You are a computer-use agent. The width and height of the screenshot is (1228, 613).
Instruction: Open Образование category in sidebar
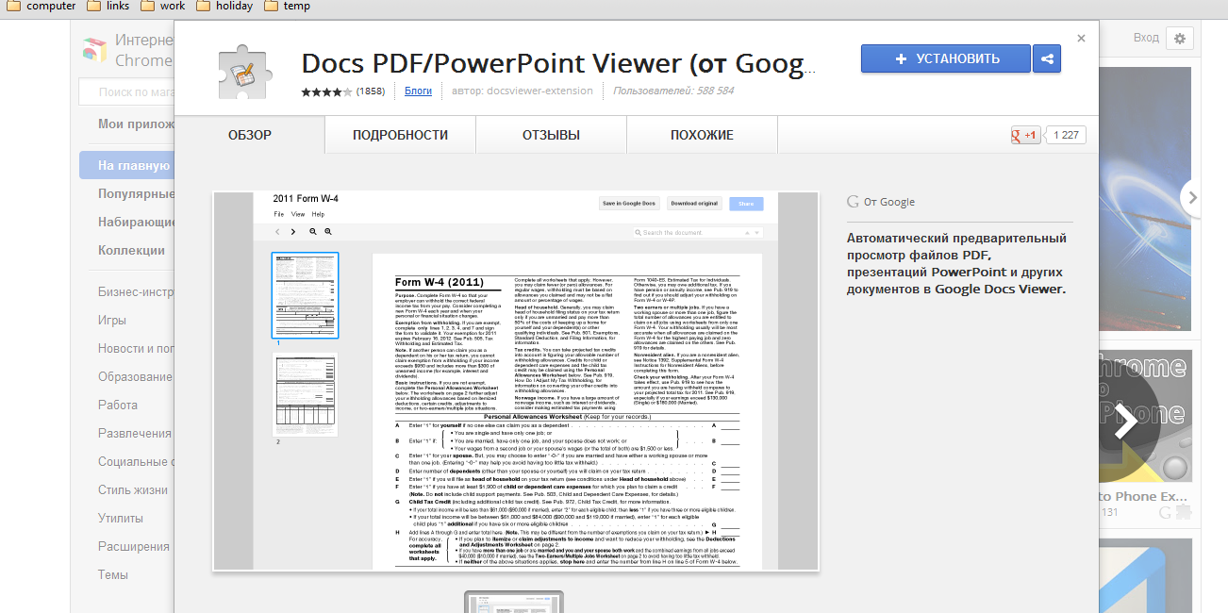pyautogui.click(x=136, y=376)
